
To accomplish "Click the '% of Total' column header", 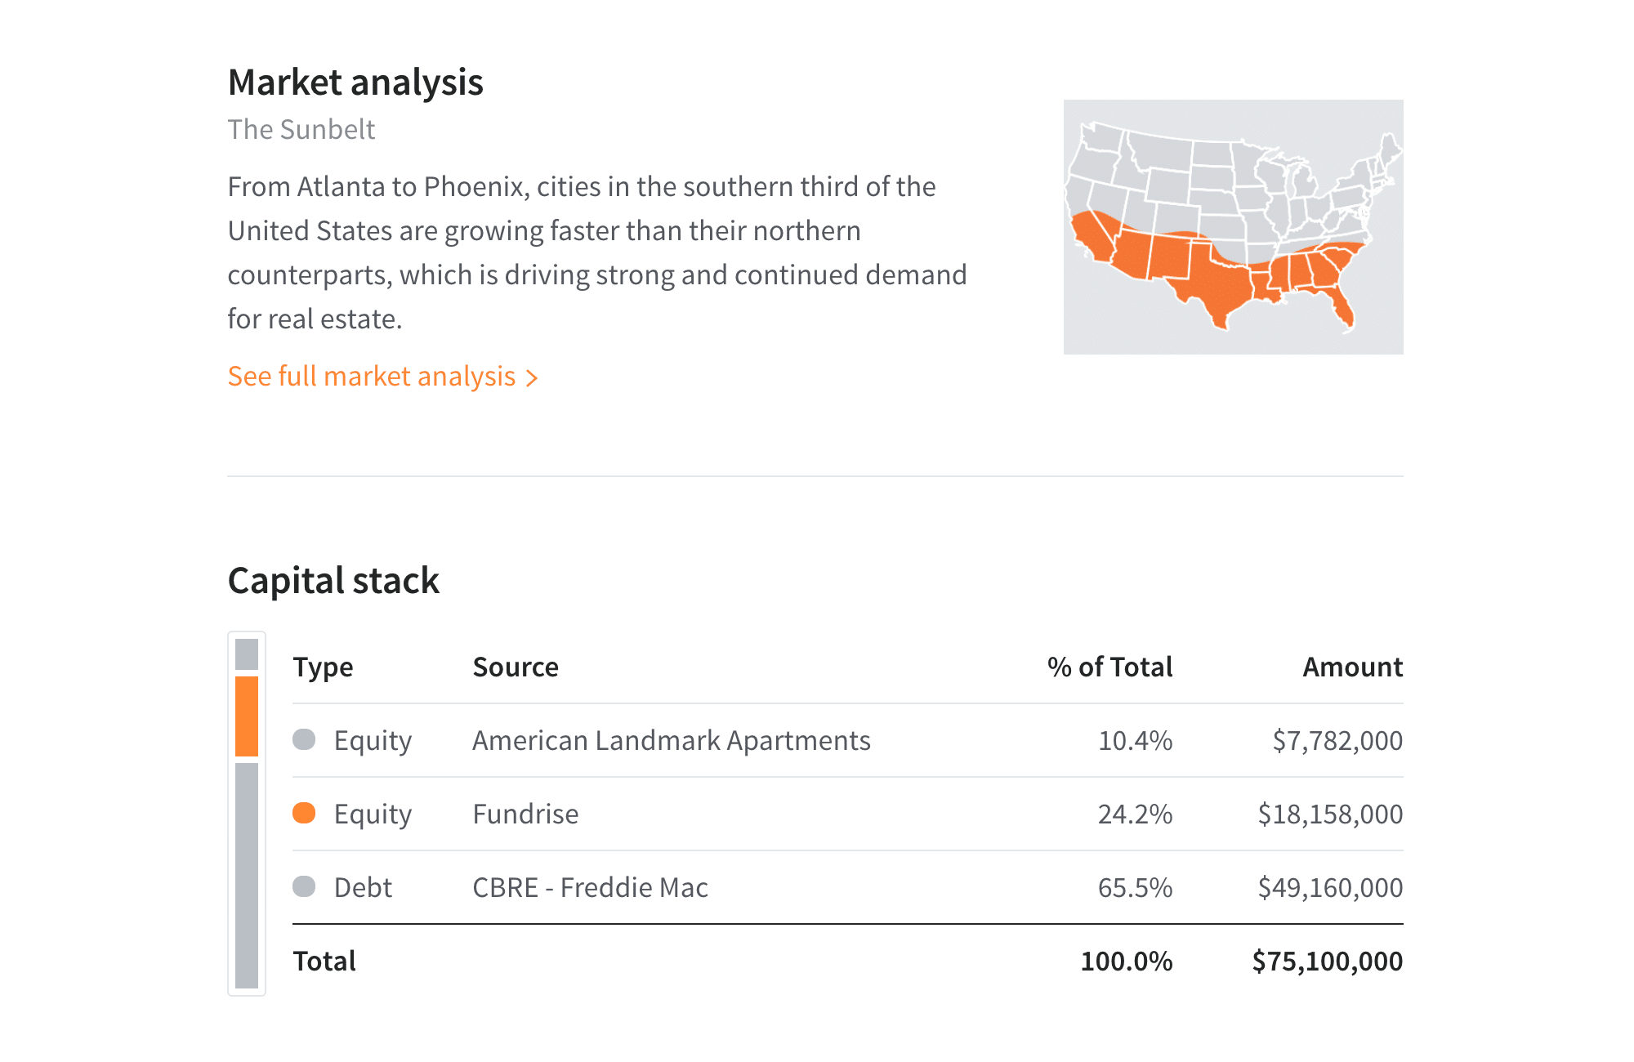I will (1109, 667).
